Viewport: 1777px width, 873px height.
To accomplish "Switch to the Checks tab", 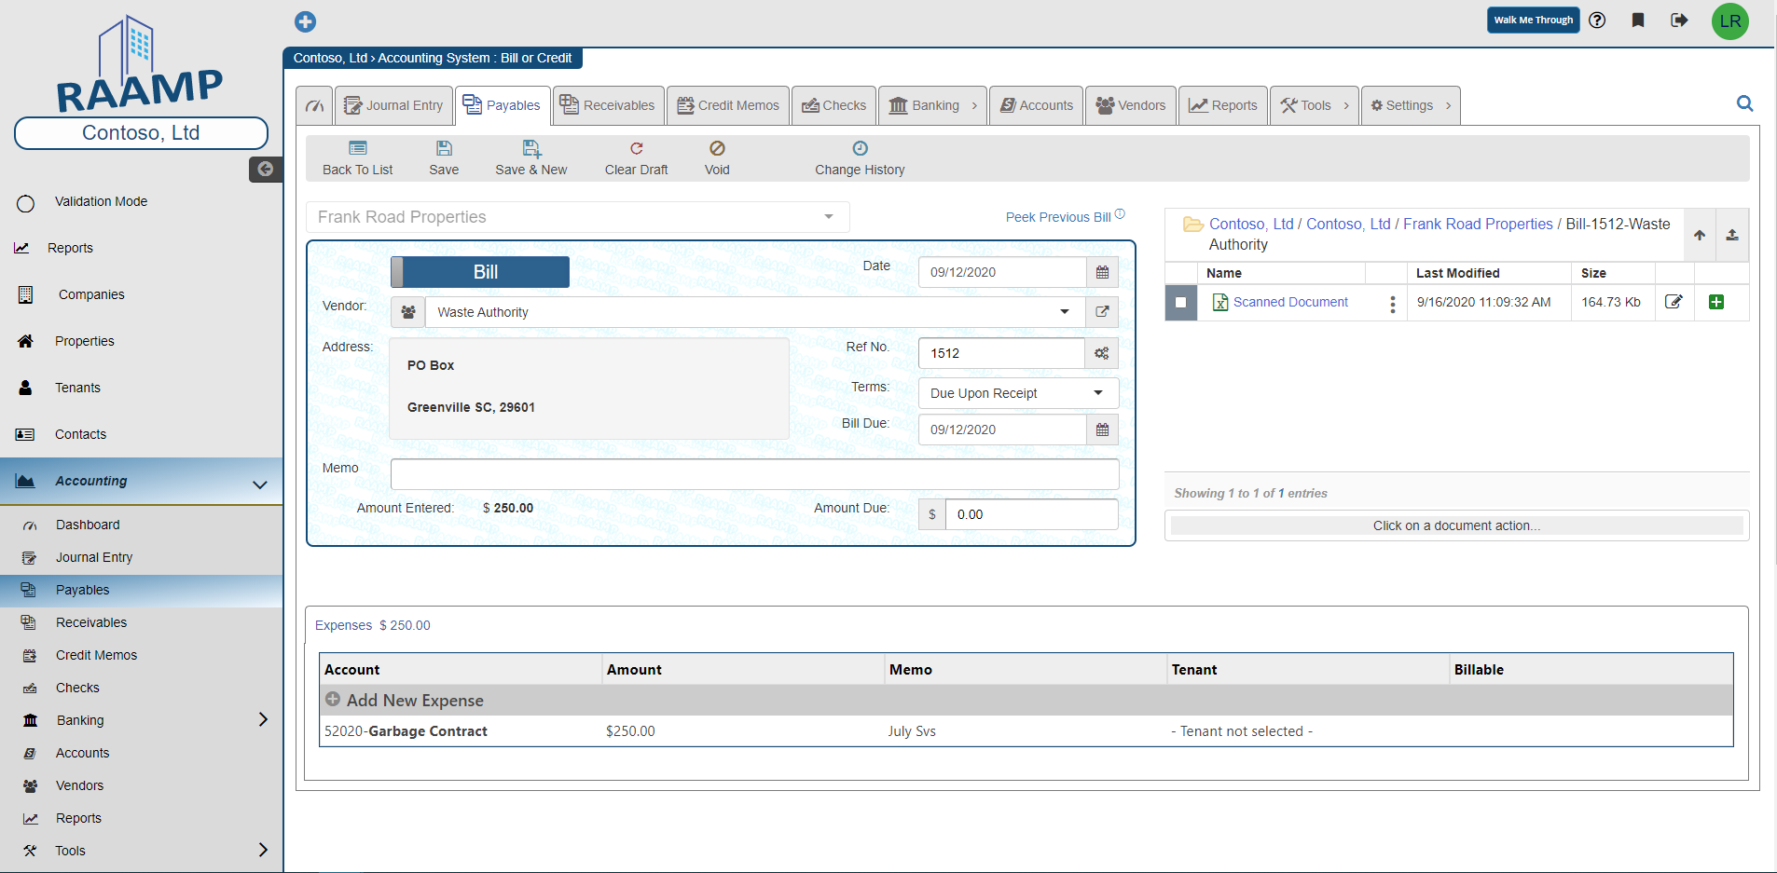I will 834,105.
